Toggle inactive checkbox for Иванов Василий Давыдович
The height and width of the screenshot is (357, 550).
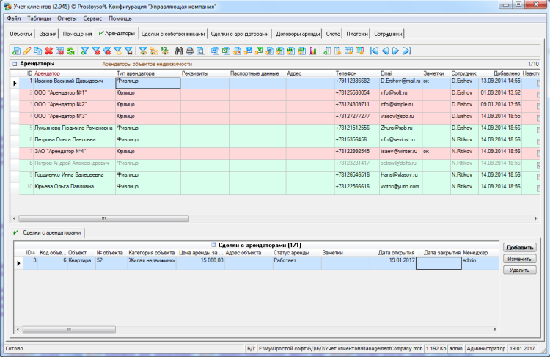539,83
